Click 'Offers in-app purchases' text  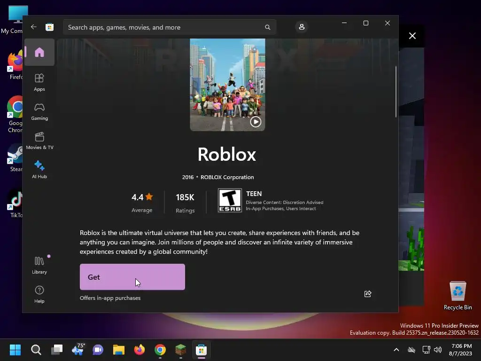tap(110, 298)
